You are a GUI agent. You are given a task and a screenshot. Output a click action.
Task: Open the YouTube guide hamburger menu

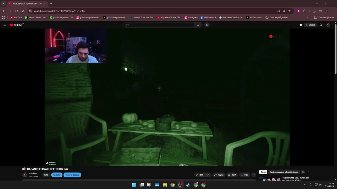click(5, 25)
